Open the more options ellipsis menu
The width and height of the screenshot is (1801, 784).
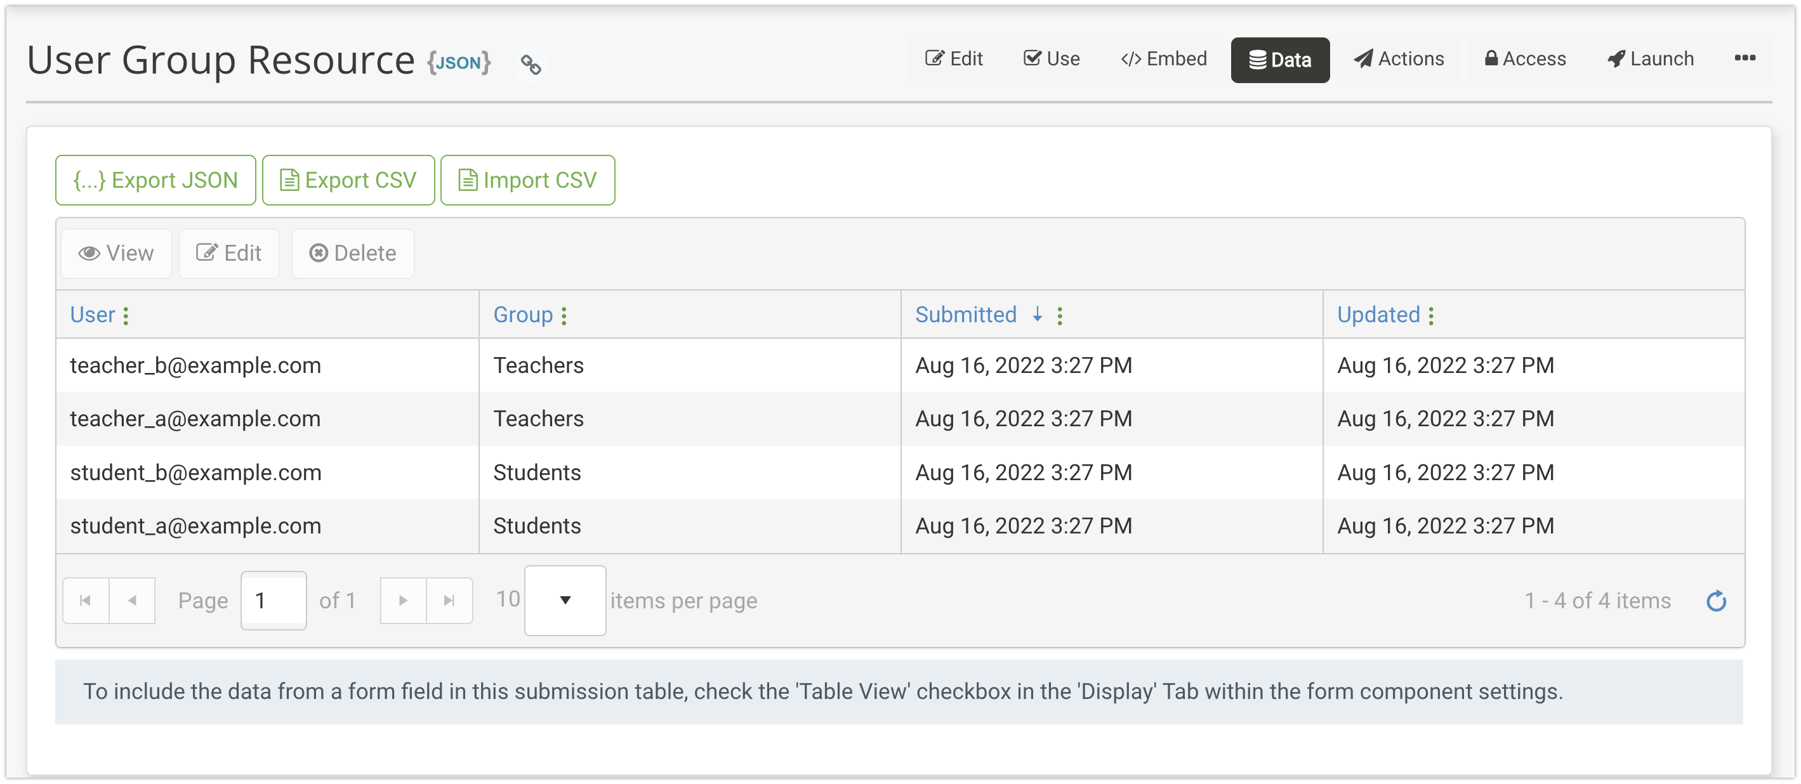coord(1745,59)
